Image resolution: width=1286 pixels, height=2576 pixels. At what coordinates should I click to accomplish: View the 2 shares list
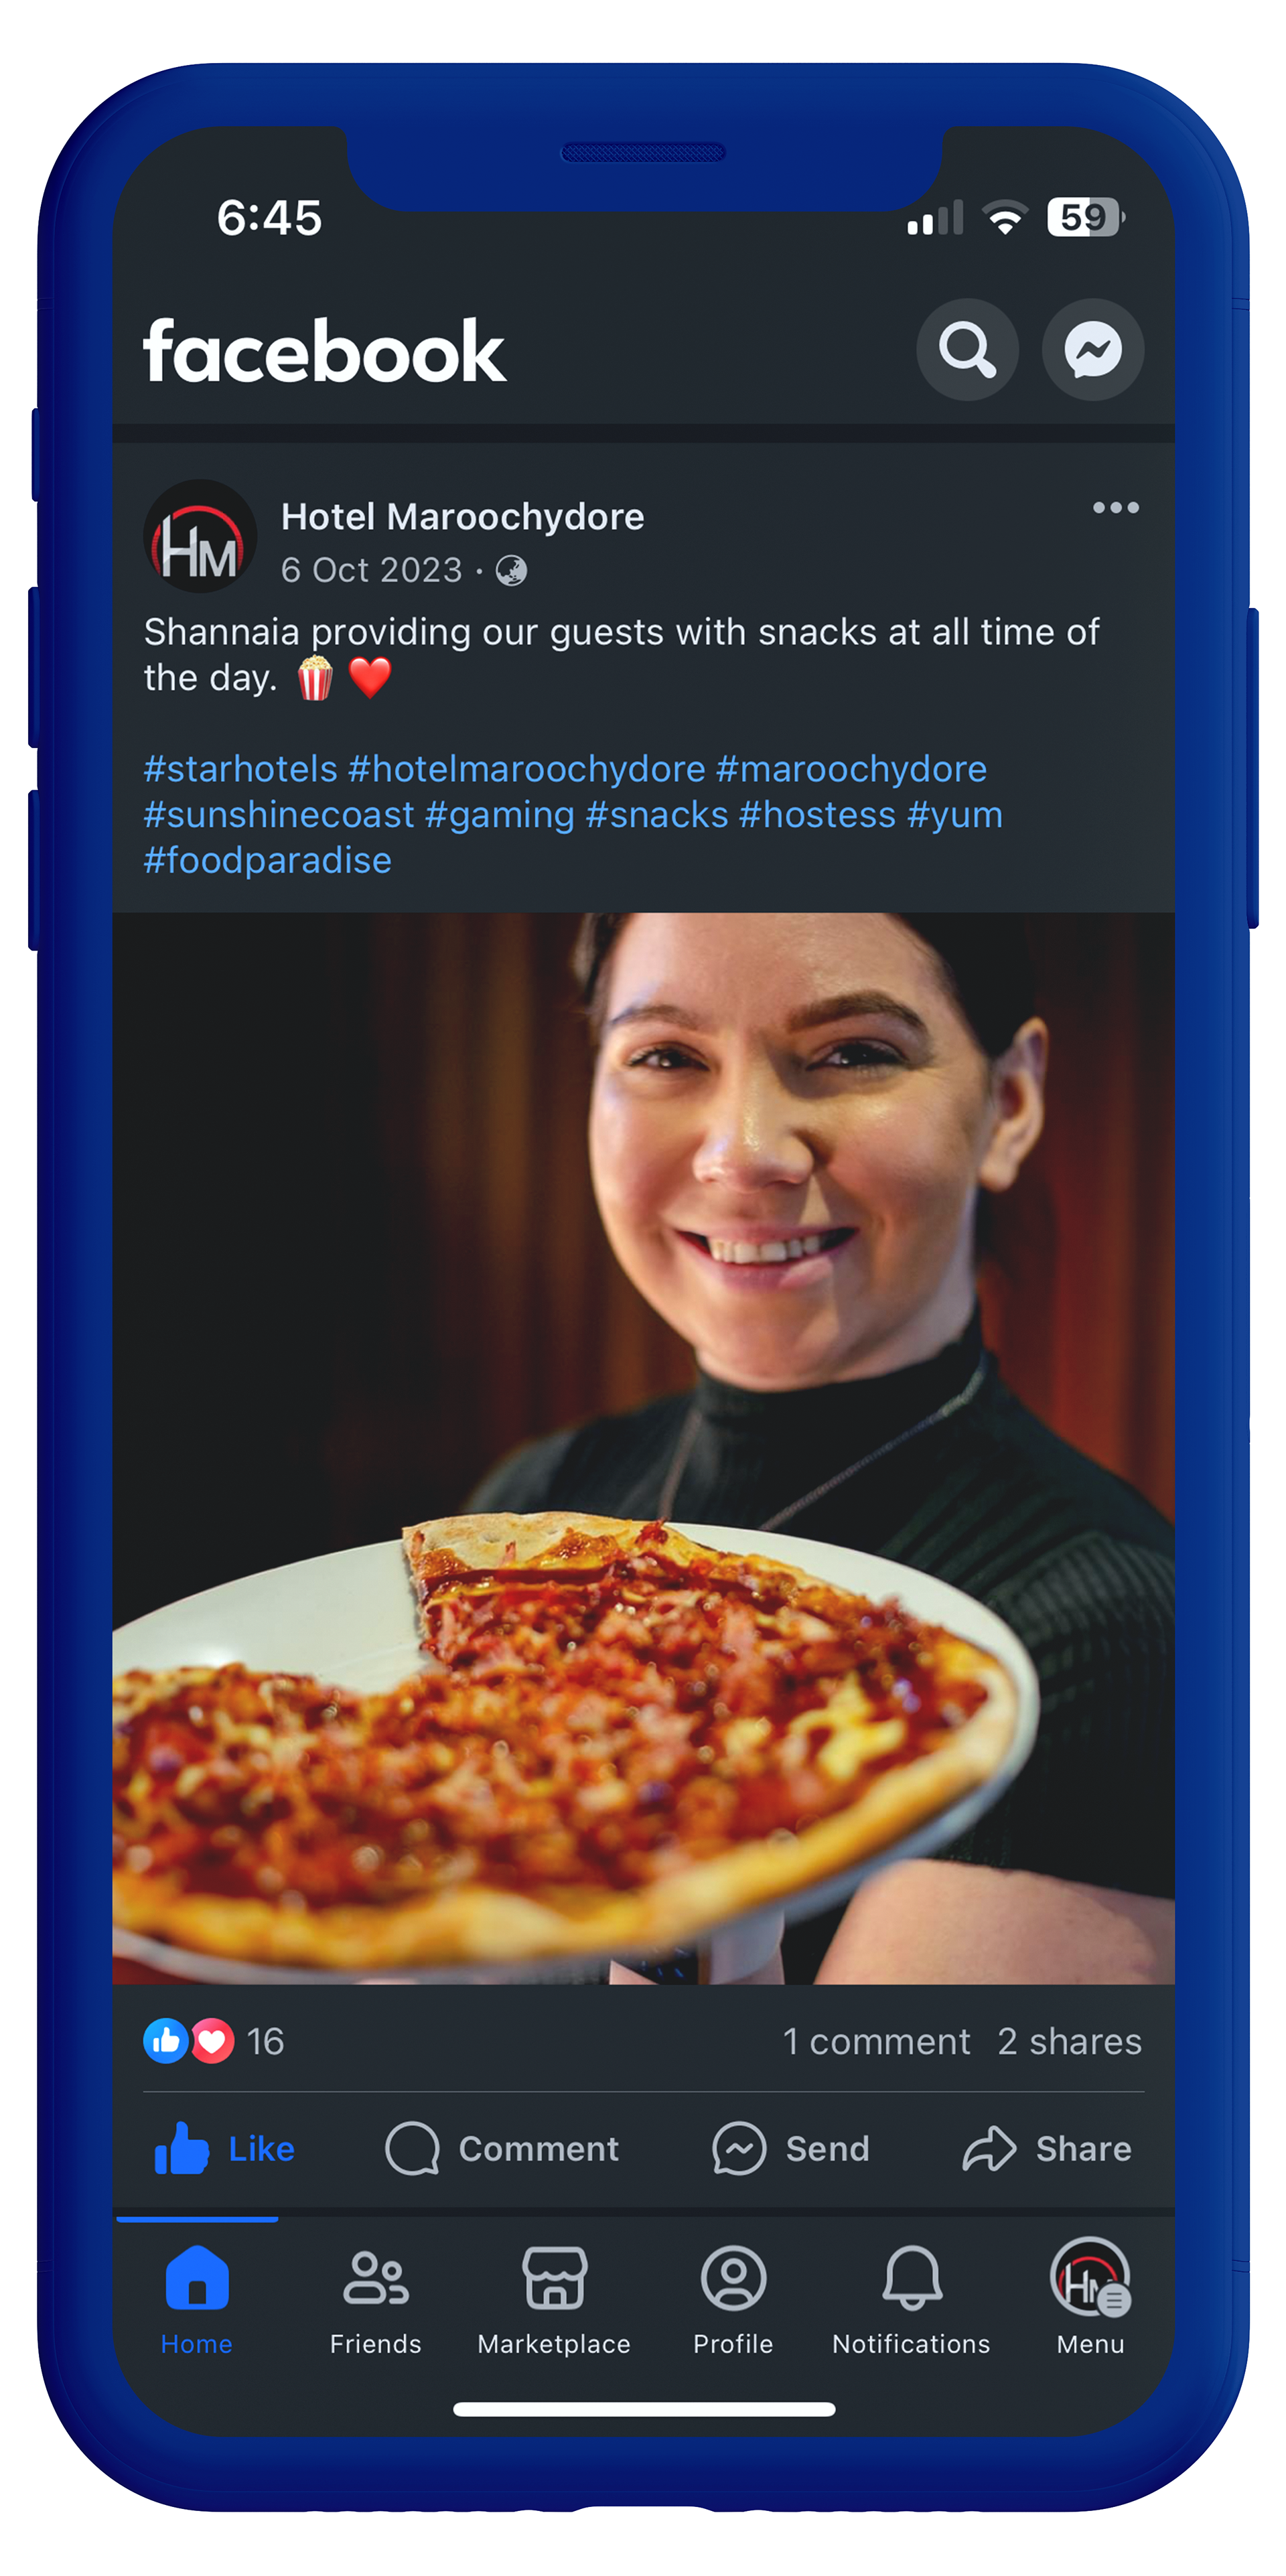click(1069, 2041)
